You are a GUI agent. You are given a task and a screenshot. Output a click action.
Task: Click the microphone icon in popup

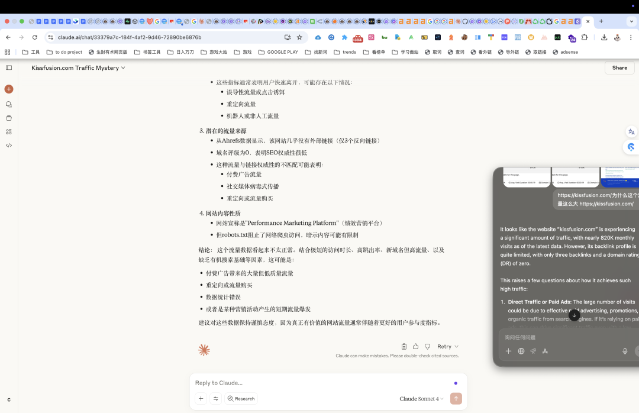pyautogui.click(x=625, y=351)
